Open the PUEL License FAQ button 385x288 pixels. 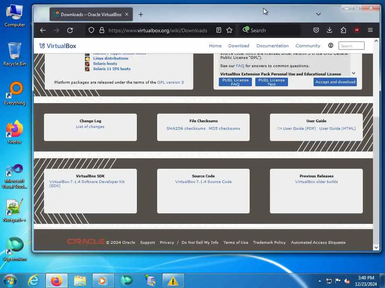pos(235,82)
